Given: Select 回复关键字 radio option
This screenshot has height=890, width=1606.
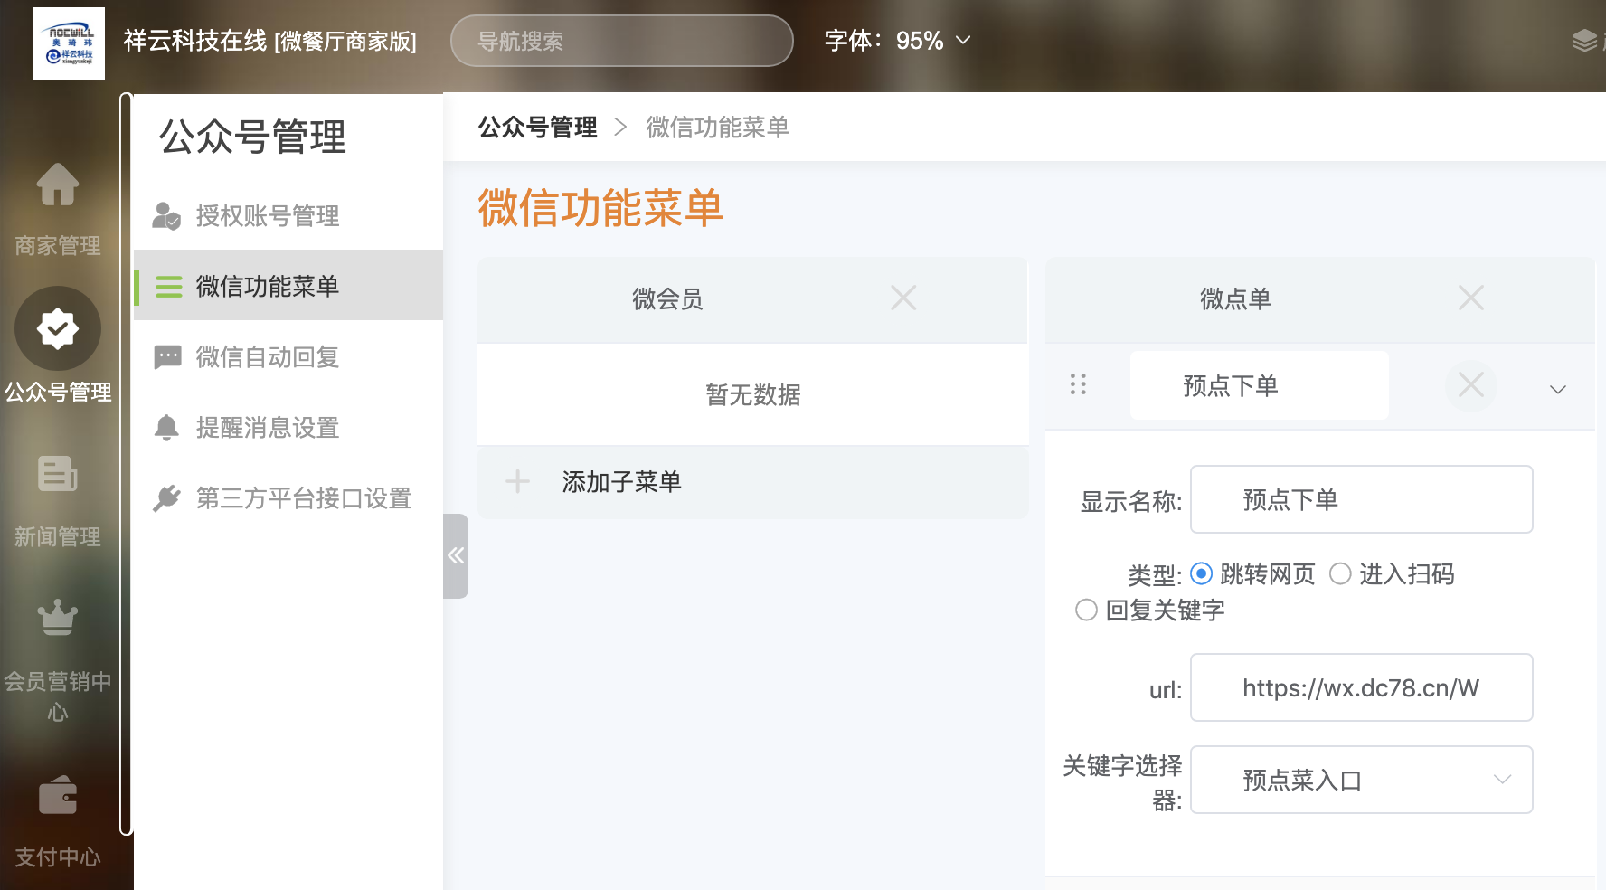Looking at the screenshot, I should (x=1086, y=610).
